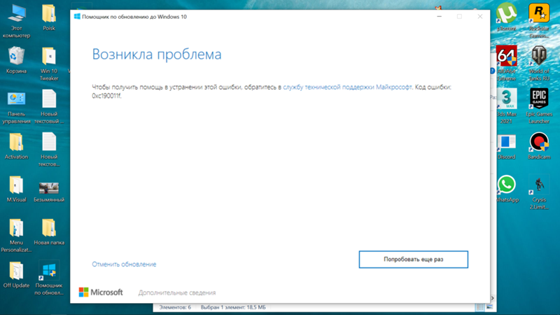
Task: Select the Новый текстовый document icon
Action: click(x=49, y=107)
